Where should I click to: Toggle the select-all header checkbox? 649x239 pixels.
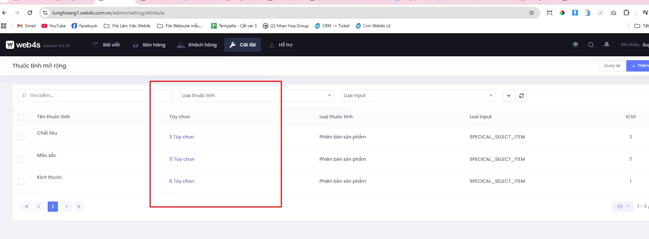pyautogui.click(x=21, y=117)
